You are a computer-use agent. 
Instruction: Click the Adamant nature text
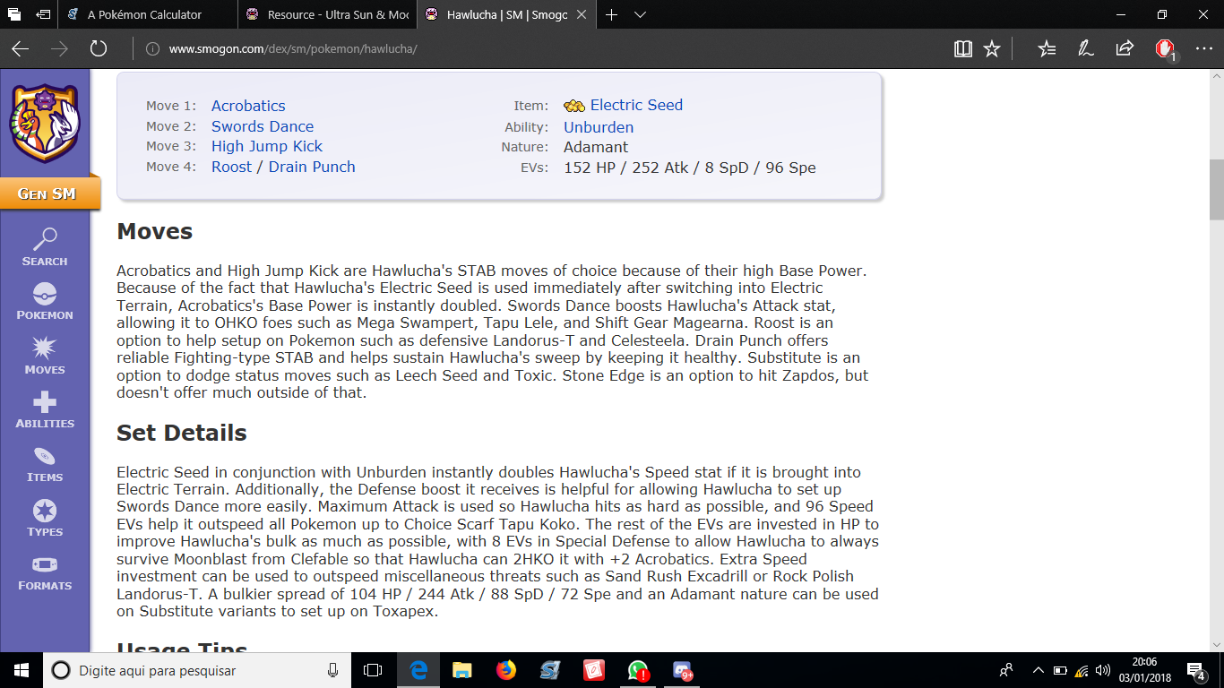click(x=596, y=147)
